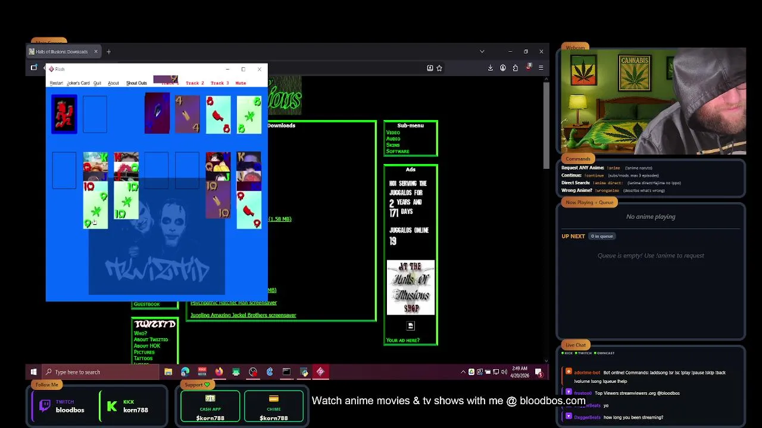Show hidden system tray icons chevron
The width and height of the screenshot is (762, 428).
(x=463, y=372)
